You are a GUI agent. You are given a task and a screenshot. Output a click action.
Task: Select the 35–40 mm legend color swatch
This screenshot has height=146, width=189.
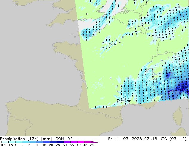tap(74, 142)
